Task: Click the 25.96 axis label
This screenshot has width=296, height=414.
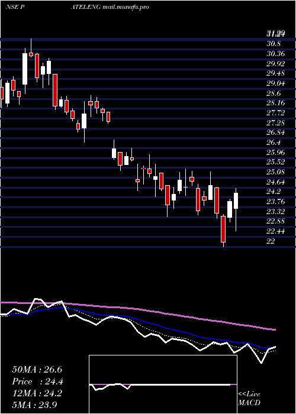Action: coord(276,153)
